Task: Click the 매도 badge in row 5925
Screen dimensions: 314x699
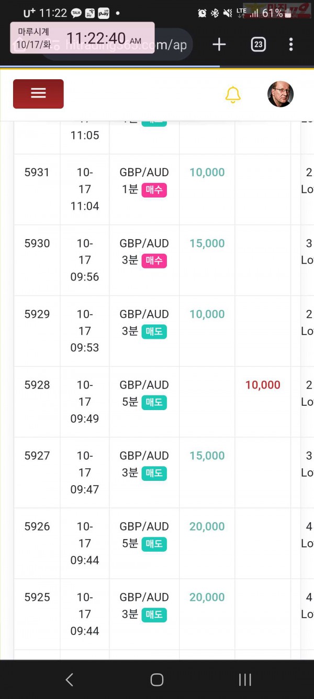Action: (154, 615)
